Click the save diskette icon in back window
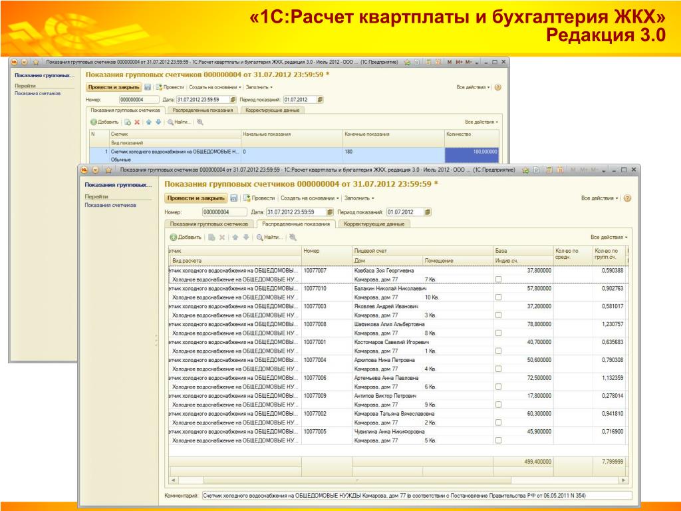This screenshot has height=511, width=681. tap(148, 87)
